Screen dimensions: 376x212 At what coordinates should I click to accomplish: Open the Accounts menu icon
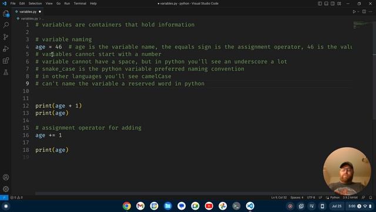coord(6,177)
